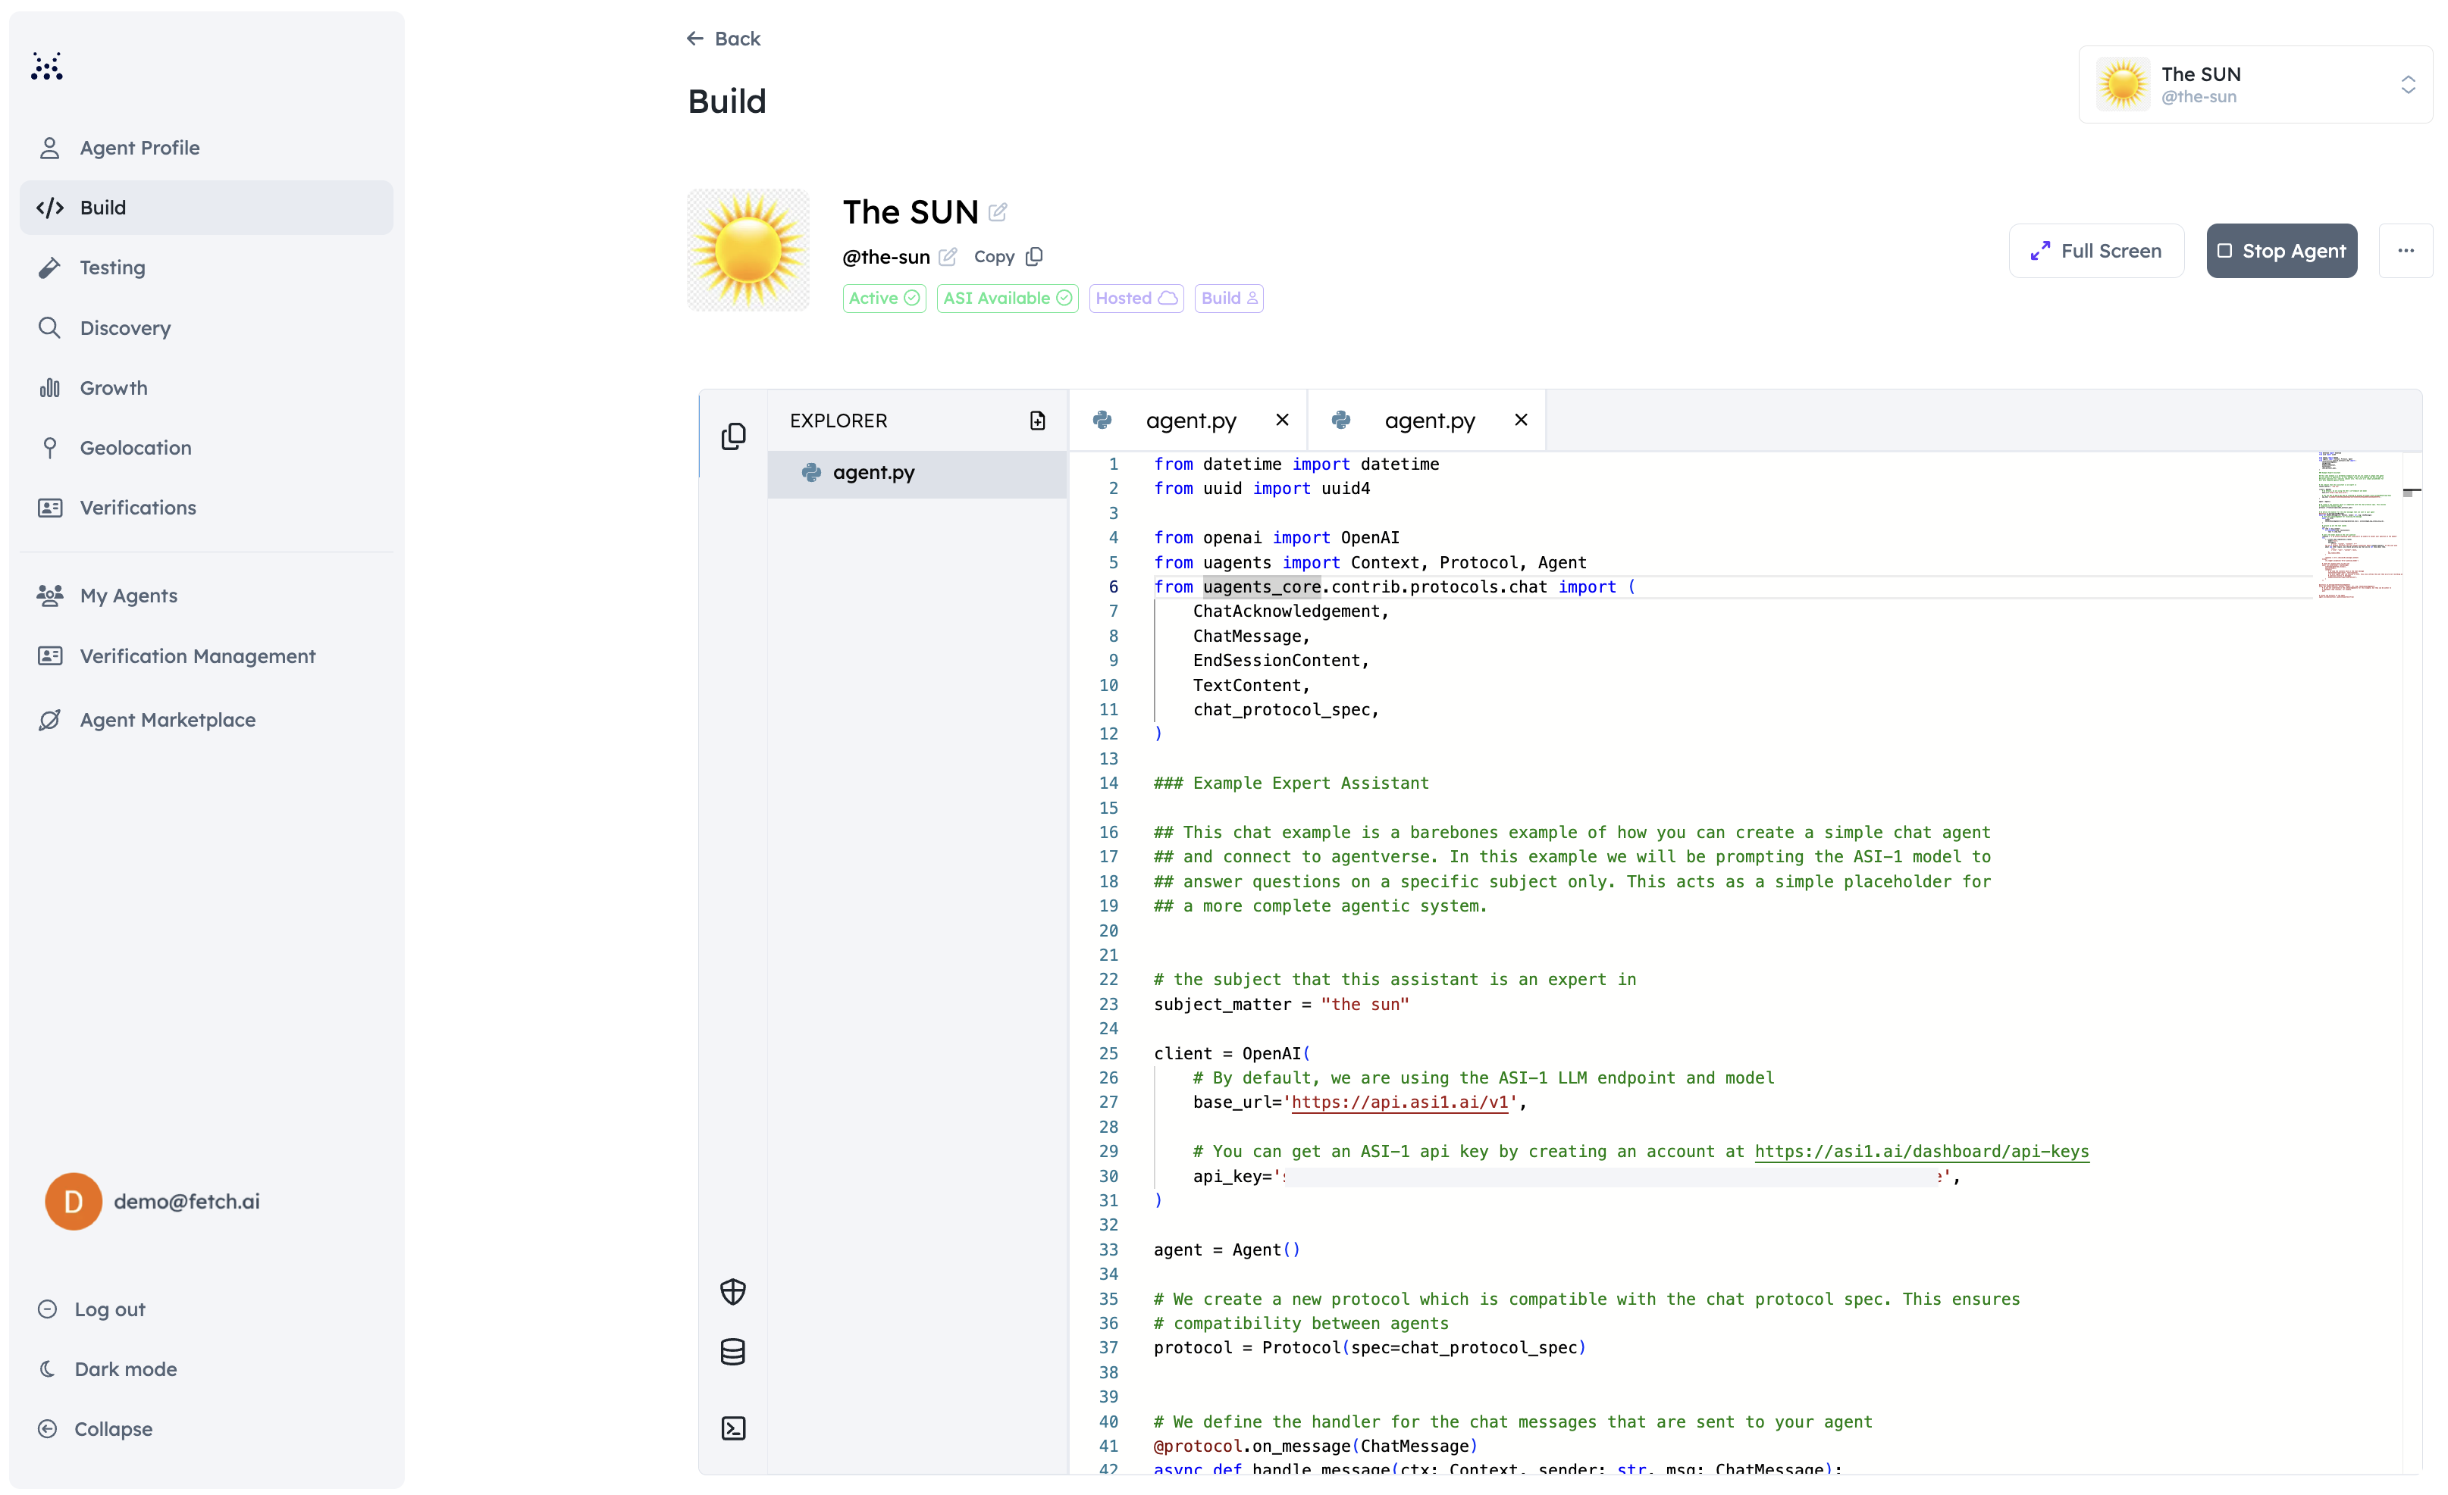2448x1495 pixels.
Task: Open Testing in the sidebar
Action: click(112, 268)
